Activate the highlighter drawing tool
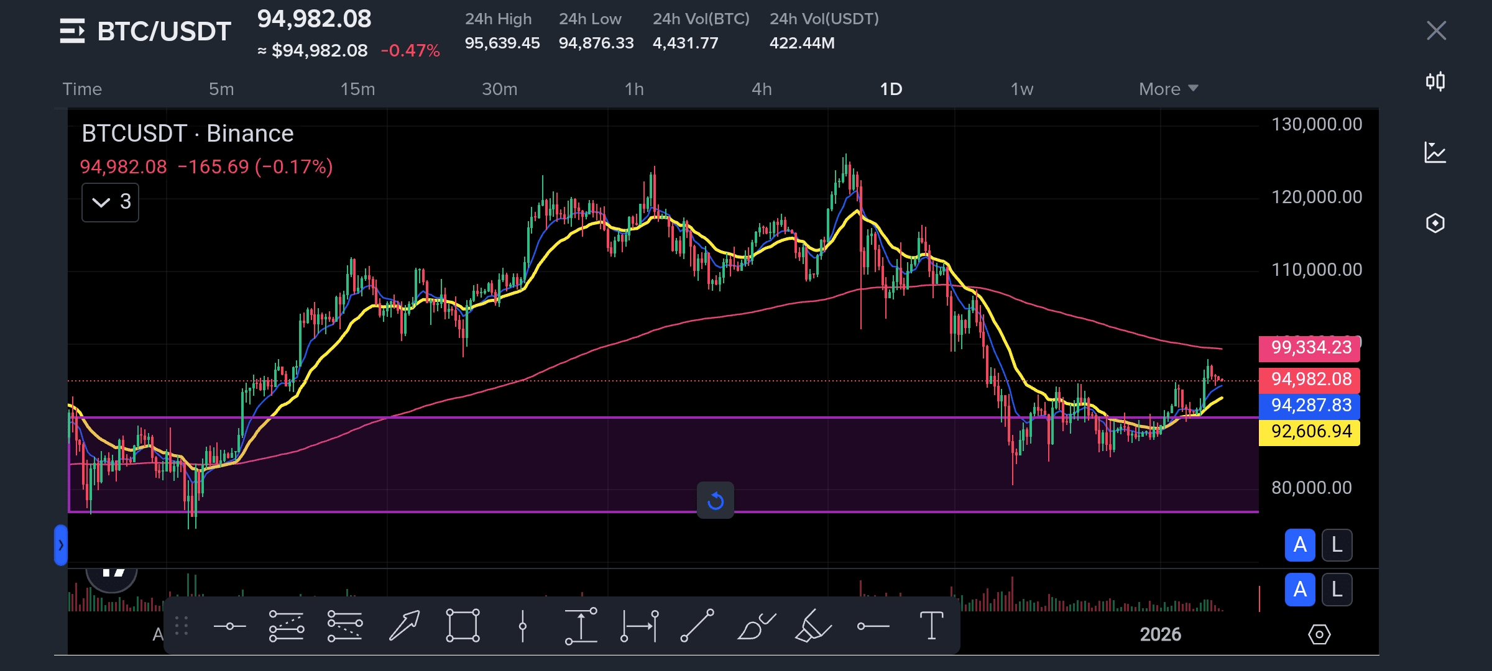1492x671 pixels. pyautogui.click(x=813, y=626)
